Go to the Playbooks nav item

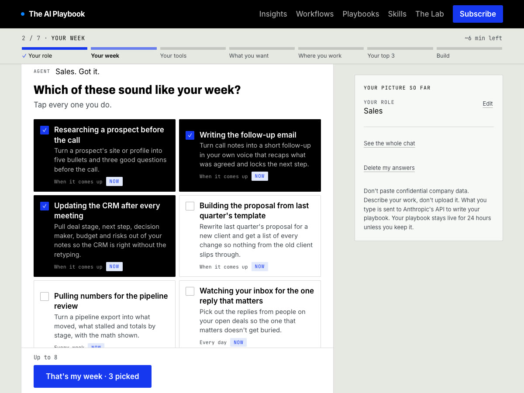coord(361,14)
